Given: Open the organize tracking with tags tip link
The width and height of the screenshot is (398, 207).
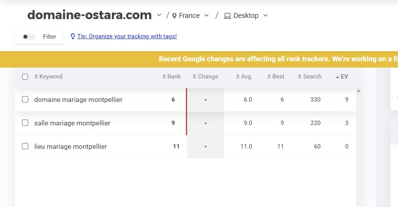Looking at the screenshot, I should (127, 36).
